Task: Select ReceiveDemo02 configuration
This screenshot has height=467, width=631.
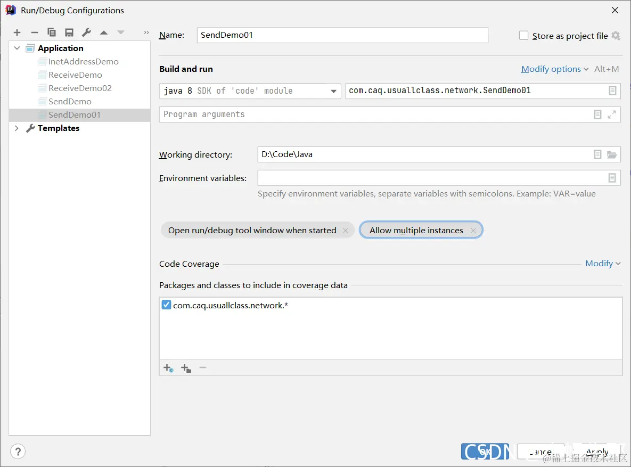Action: tap(80, 88)
